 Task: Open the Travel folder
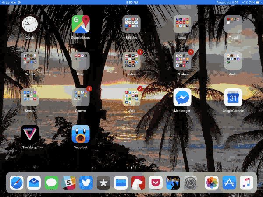[233, 24]
